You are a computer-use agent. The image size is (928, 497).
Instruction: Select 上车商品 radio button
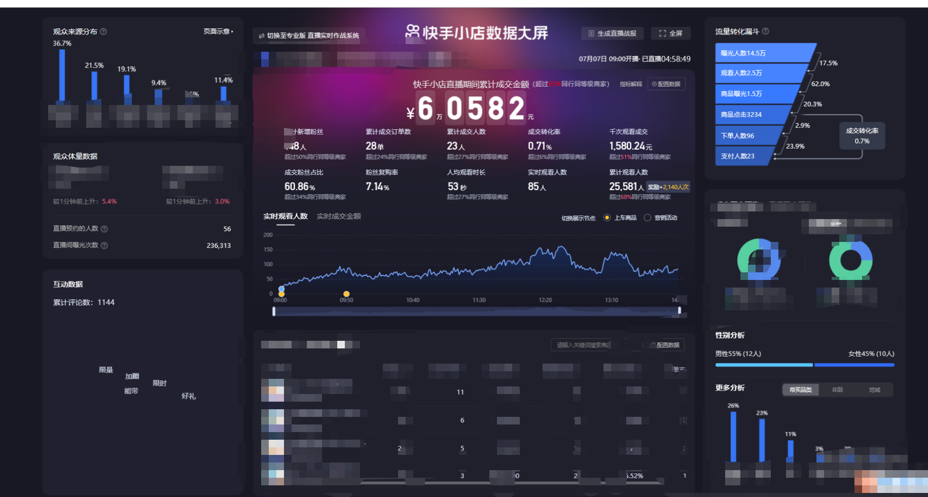[x=607, y=218]
